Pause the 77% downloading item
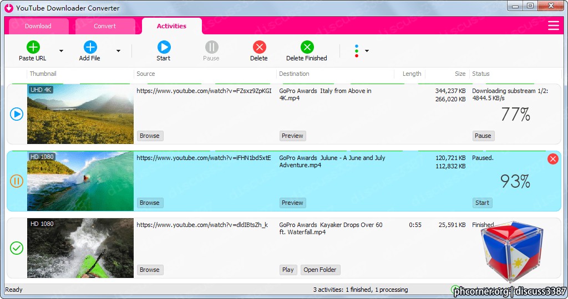 tap(483, 136)
